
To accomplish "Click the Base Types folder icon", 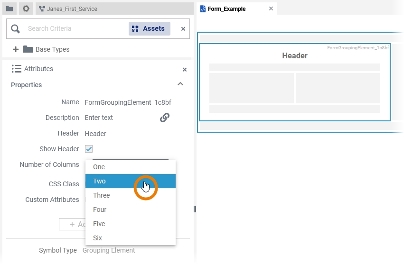I will click(x=28, y=49).
